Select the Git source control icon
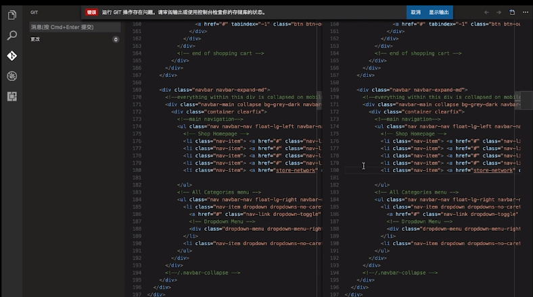 coord(12,55)
